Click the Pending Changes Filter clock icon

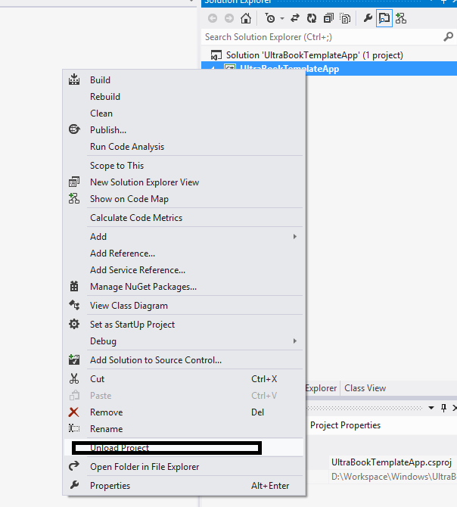click(270, 18)
